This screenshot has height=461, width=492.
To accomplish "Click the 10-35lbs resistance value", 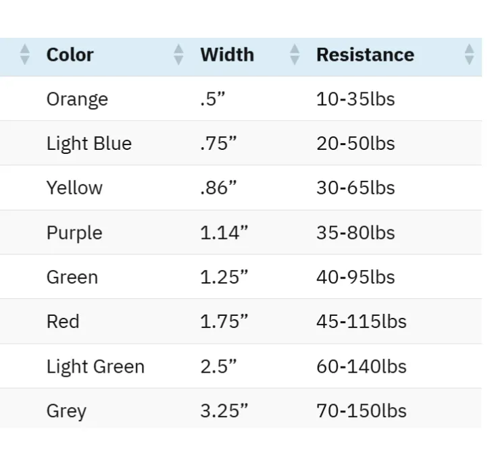I will coord(355,99).
